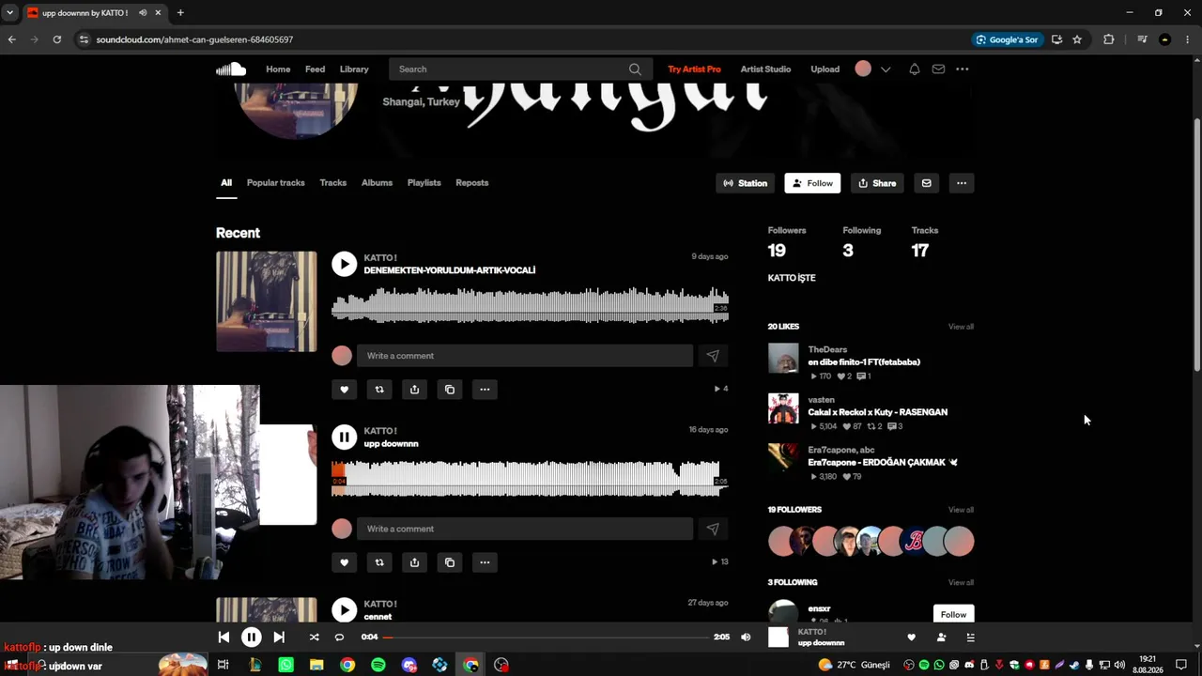Viewport: 1202px width, 676px height.
Task: Select the All tab
Action: coord(226,183)
